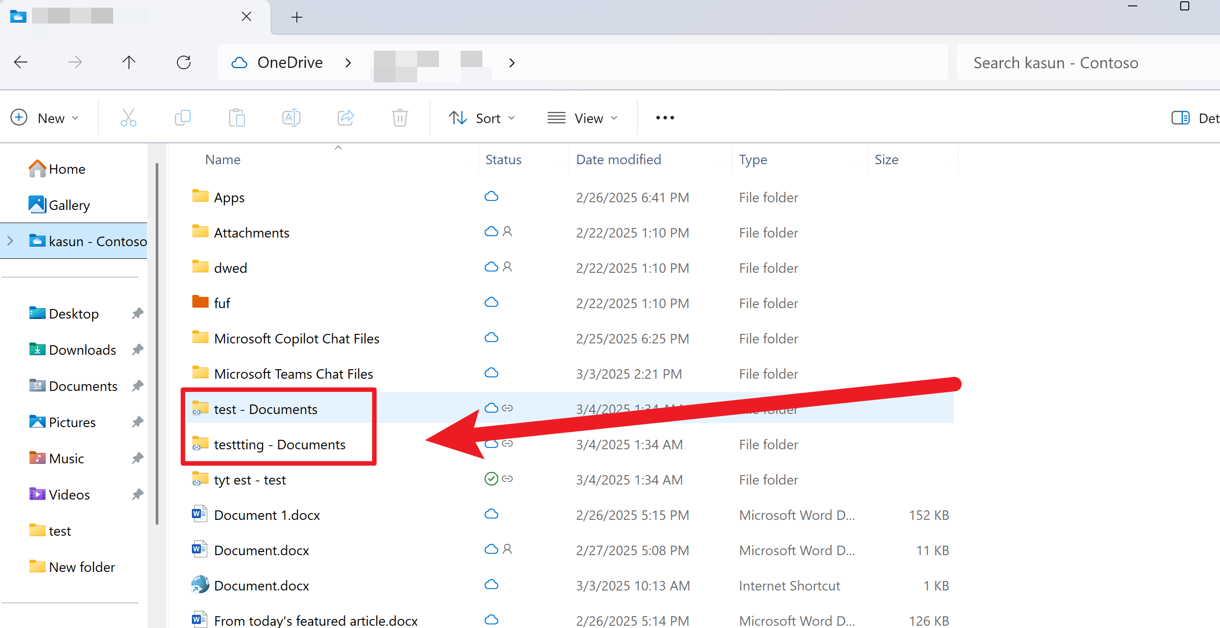This screenshot has width=1220, height=628.
Task: Add a new tab with plus button
Action: 296,17
